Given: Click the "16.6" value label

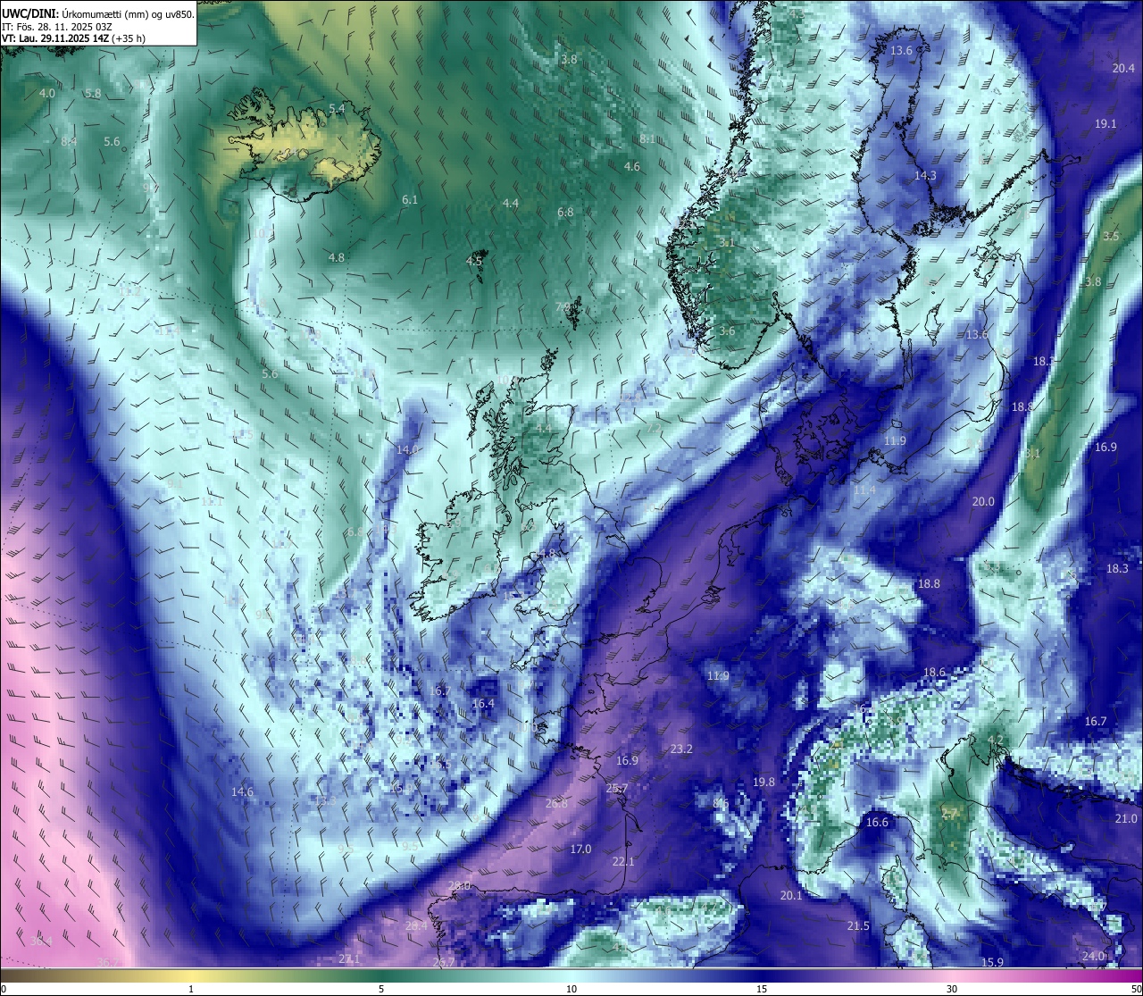Looking at the screenshot, I should click(878, 823).
